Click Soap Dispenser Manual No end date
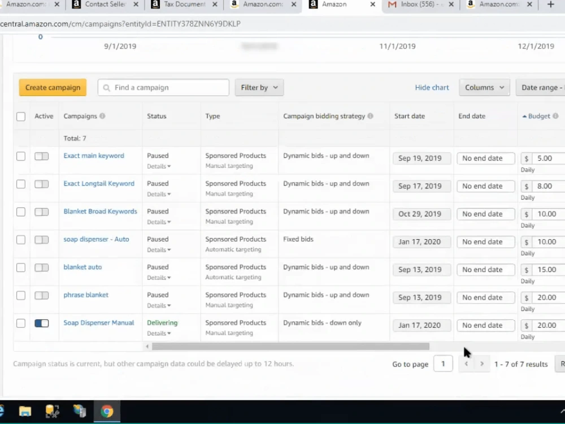This screenshot has width=565, height=424. point(486,326)
